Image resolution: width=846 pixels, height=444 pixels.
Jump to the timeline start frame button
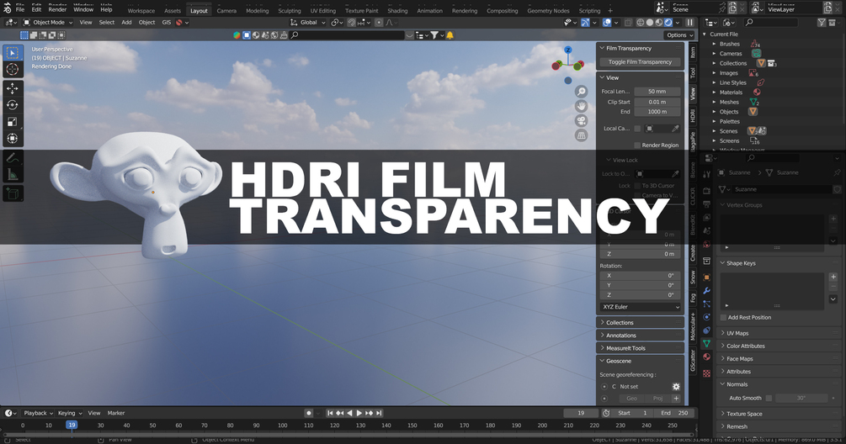click(x=330, y=413)
